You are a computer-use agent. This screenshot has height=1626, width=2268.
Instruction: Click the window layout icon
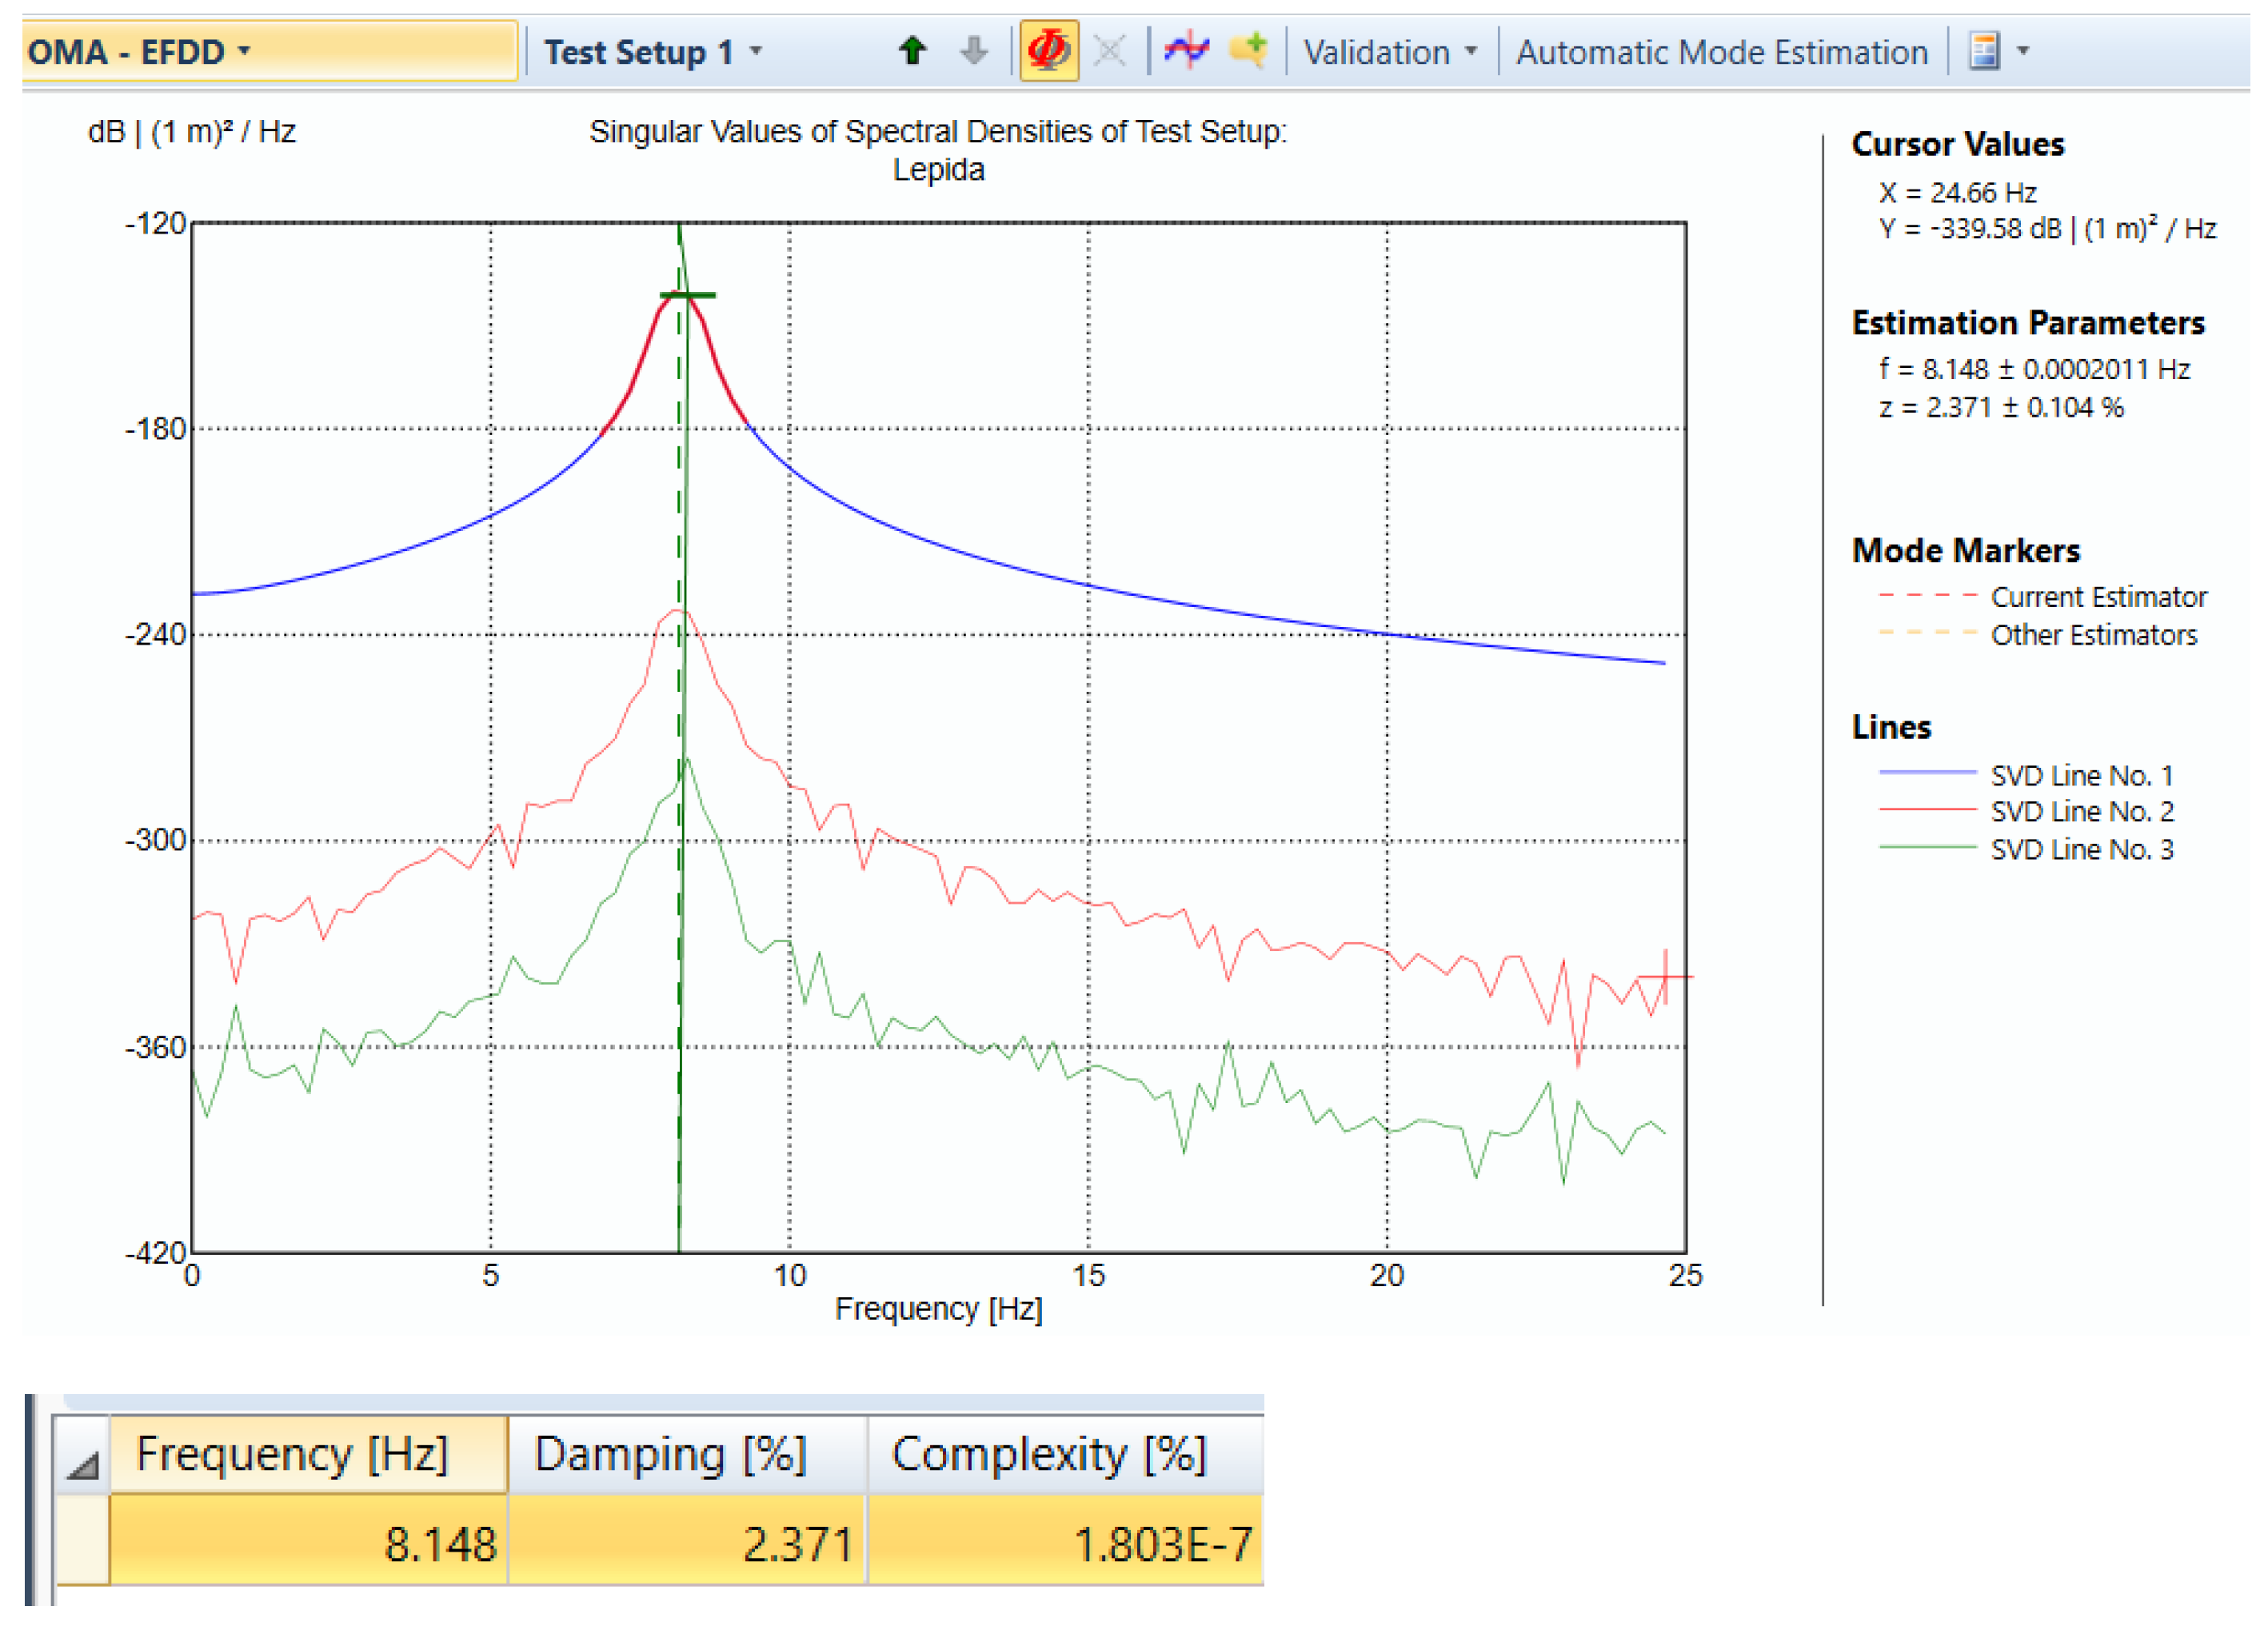pyautogui.click(x=1984, y=50)
